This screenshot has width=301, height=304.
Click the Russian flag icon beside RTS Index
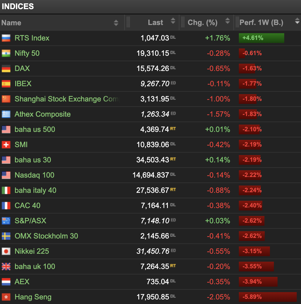pyautogui.click(x=6, y=38)
